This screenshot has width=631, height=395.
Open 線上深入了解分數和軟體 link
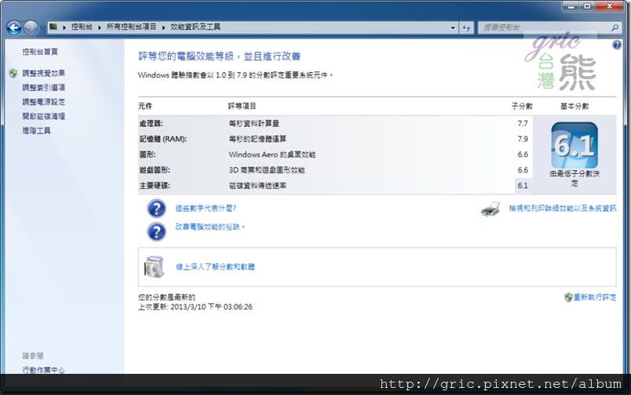coord(215,266)
